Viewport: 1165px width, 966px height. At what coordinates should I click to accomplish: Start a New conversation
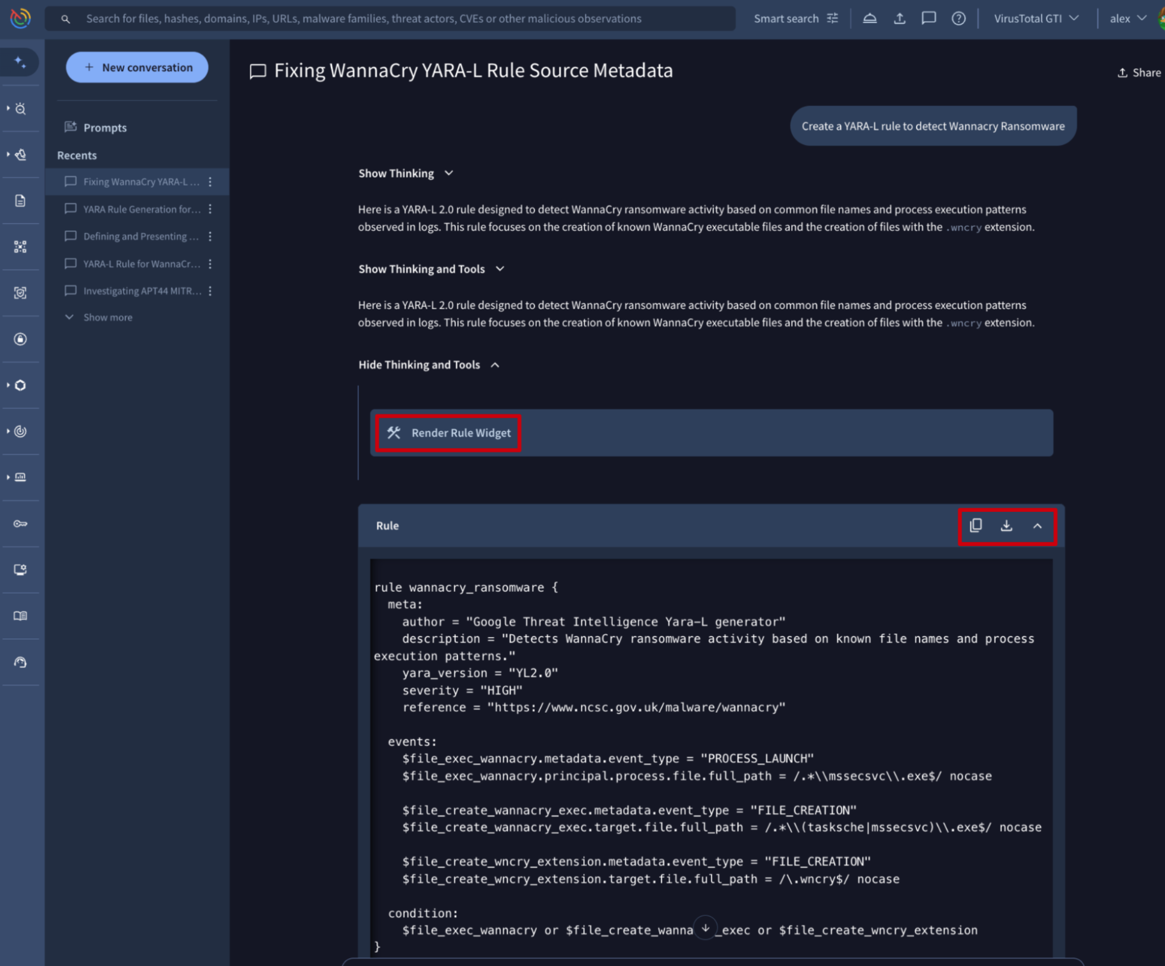137,67
